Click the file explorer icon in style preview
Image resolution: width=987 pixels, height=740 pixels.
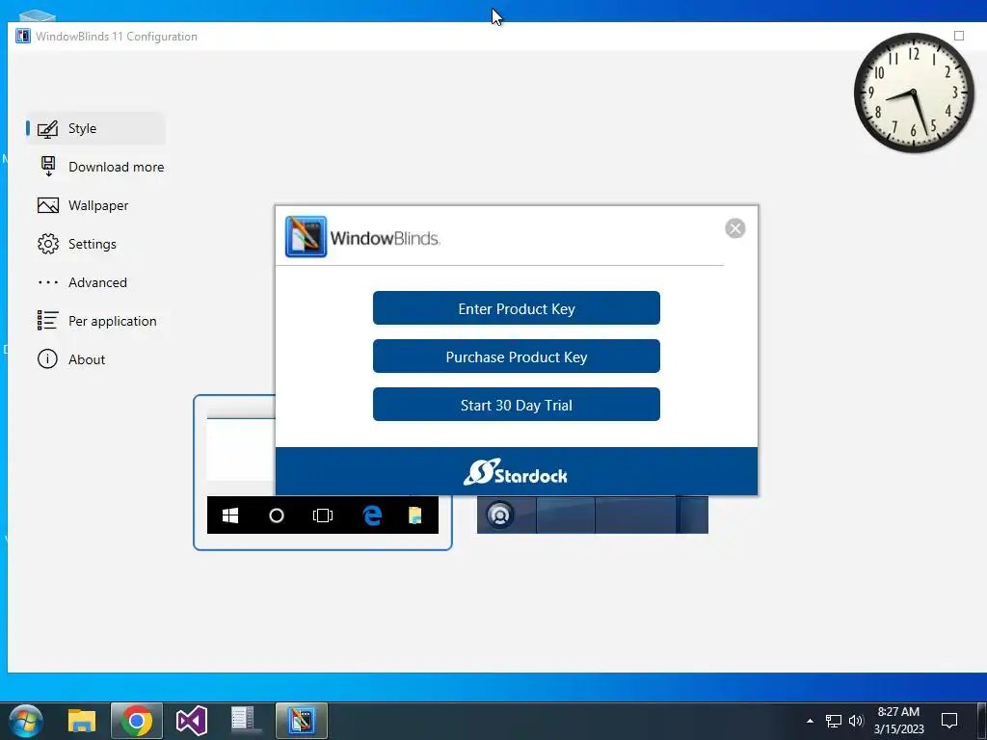pyautogui.click(x=415, y=516)
